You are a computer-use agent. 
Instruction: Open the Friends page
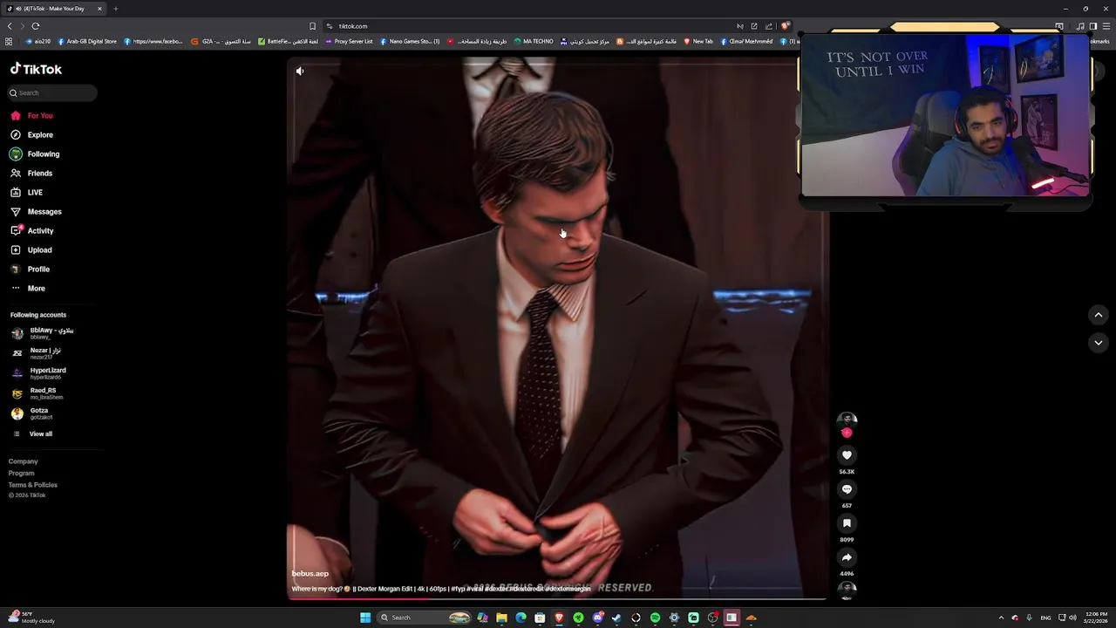pyautogui.click(x=32, y=173)
